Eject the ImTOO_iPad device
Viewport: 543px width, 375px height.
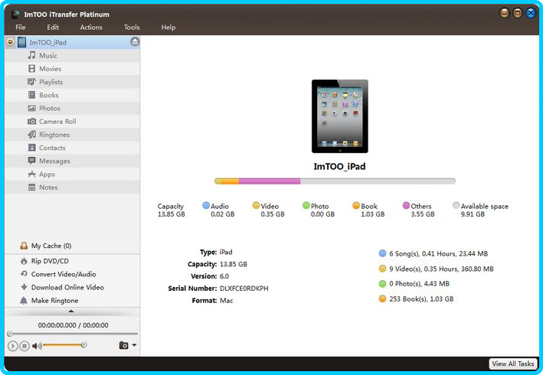coord(135,42)
